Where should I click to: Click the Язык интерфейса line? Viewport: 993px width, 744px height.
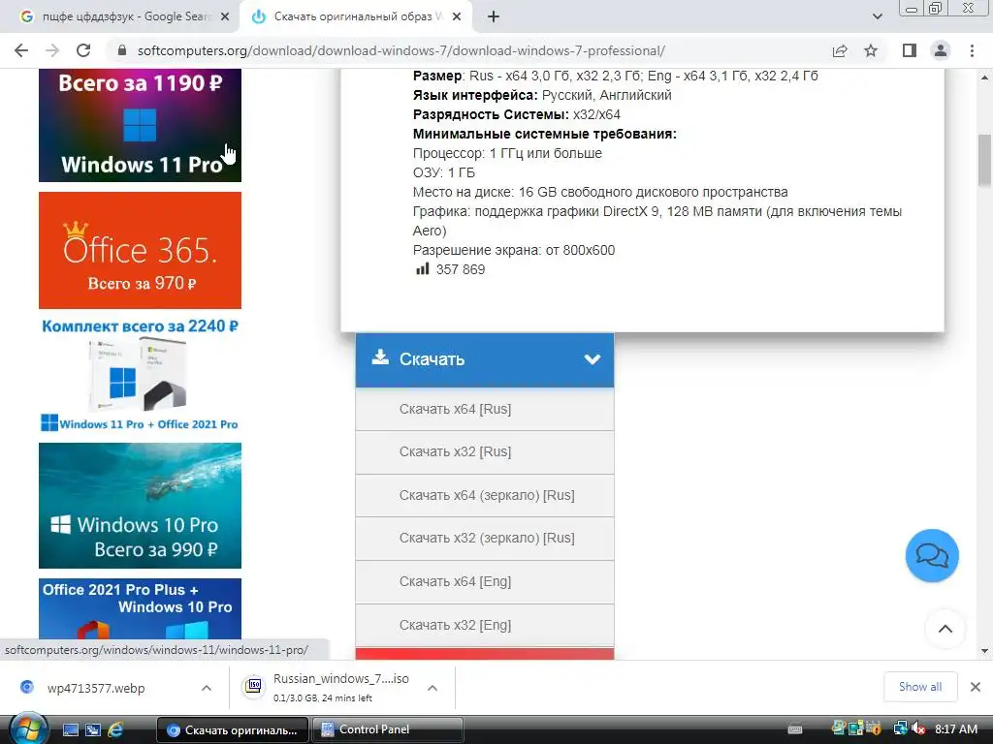point(542,96)
